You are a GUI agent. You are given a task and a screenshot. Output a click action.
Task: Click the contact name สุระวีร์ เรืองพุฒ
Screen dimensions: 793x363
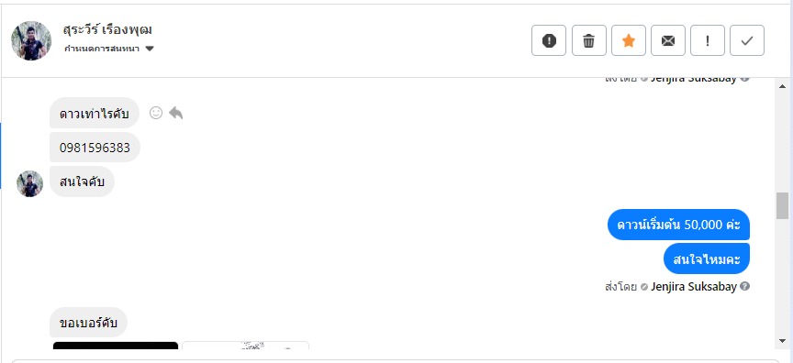(x=107, y=29)
